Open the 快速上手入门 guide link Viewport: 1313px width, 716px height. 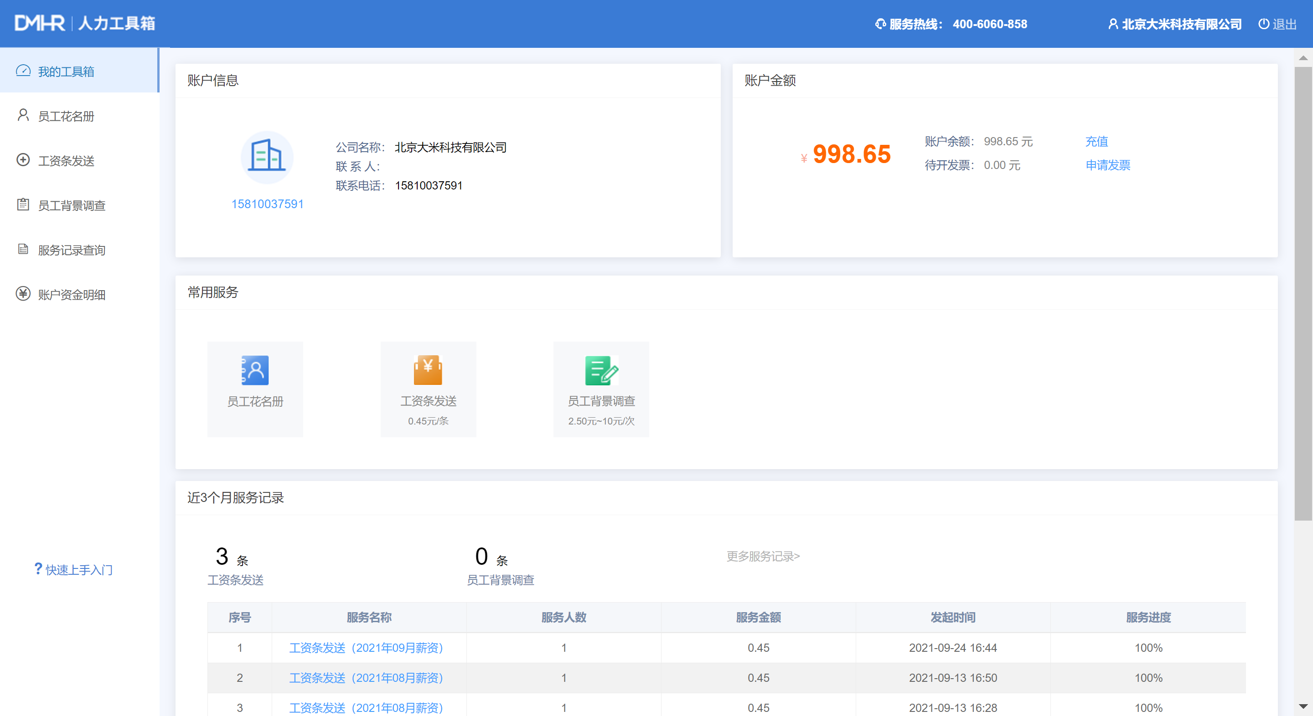coord(79,569)
